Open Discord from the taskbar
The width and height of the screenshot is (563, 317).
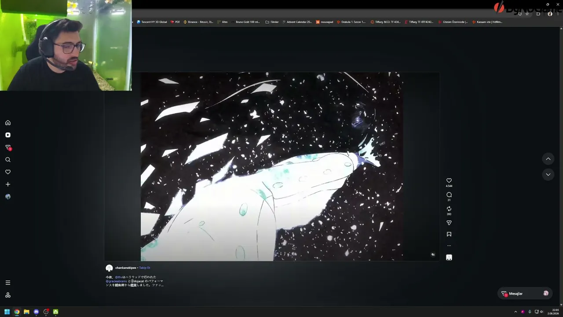pyautogui.click(x=36, y=312)
